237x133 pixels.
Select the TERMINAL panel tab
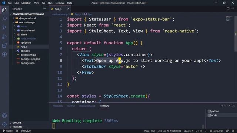pos(104,106)
